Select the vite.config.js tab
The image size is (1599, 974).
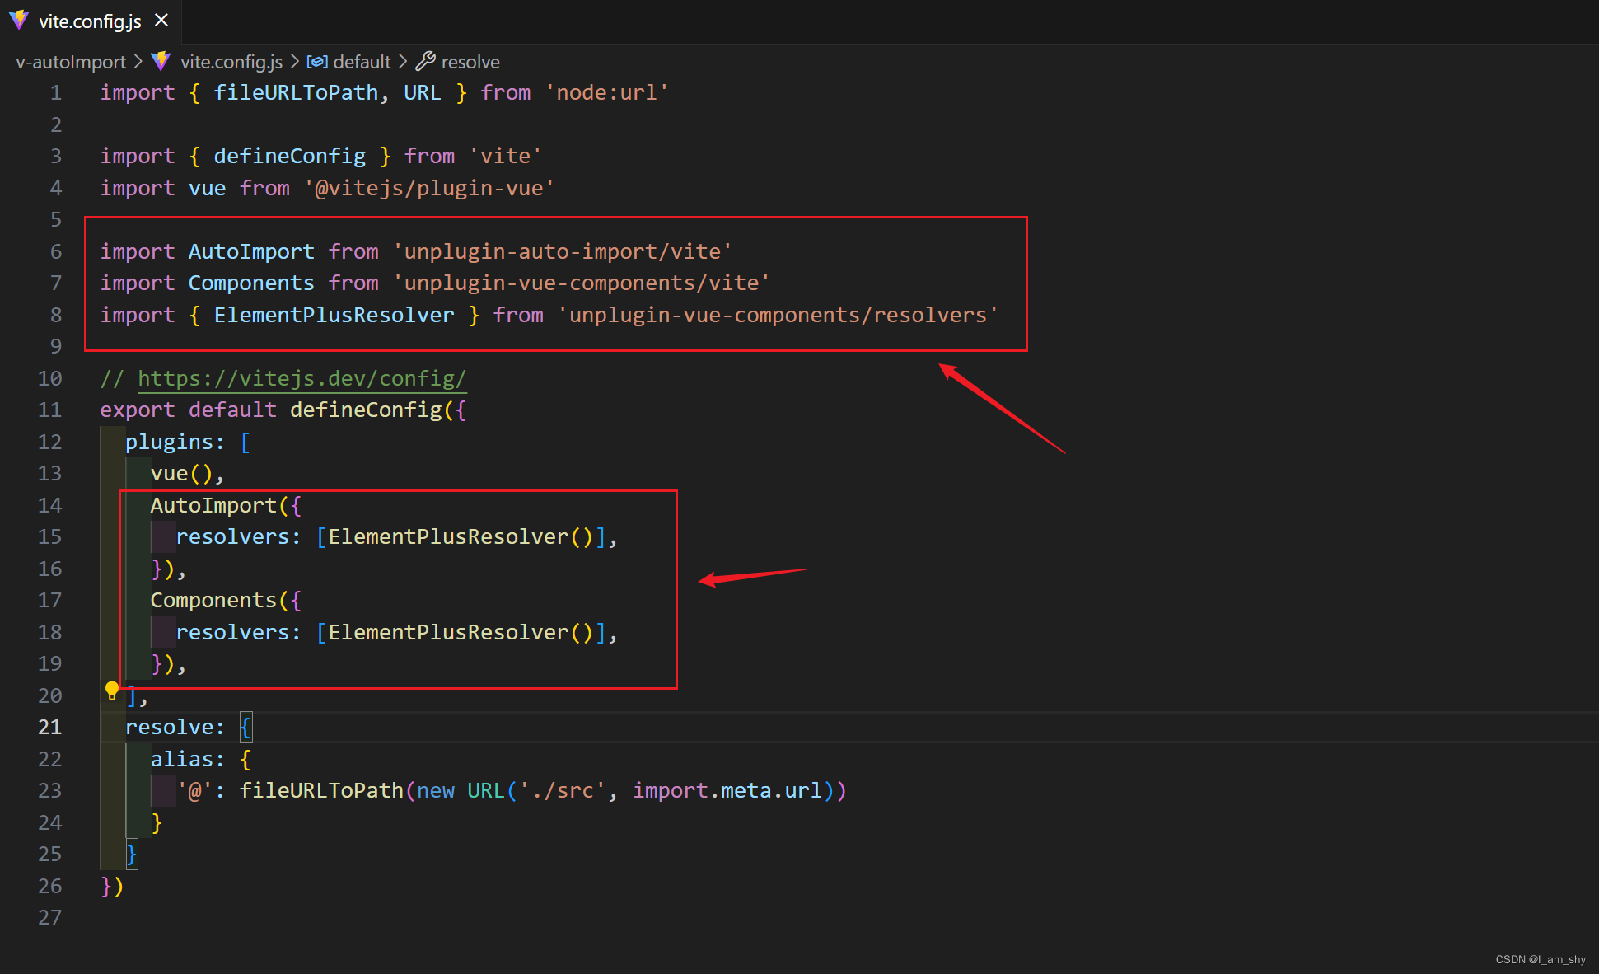click(90, 21)
